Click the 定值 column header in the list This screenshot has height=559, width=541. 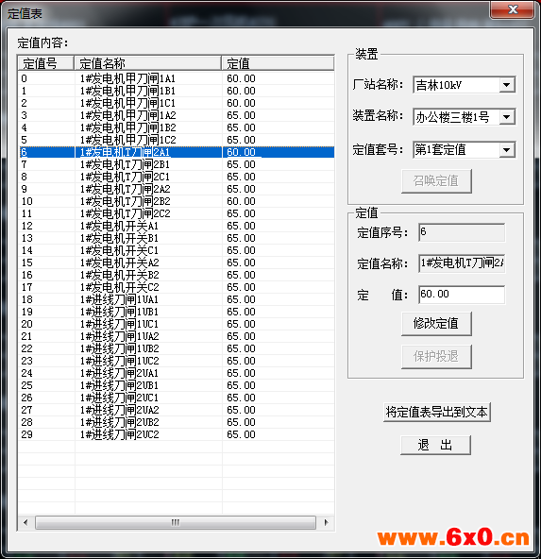278,63
